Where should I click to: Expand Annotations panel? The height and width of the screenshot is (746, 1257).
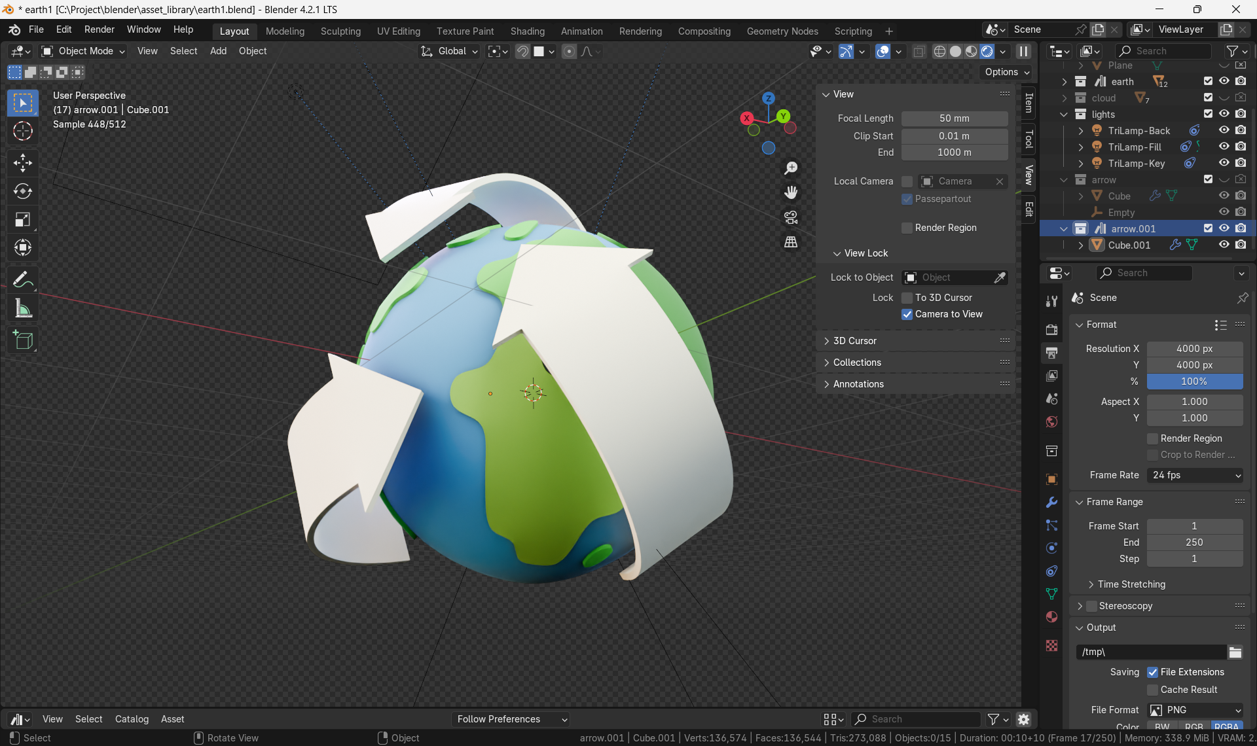[x=858, y=384]
